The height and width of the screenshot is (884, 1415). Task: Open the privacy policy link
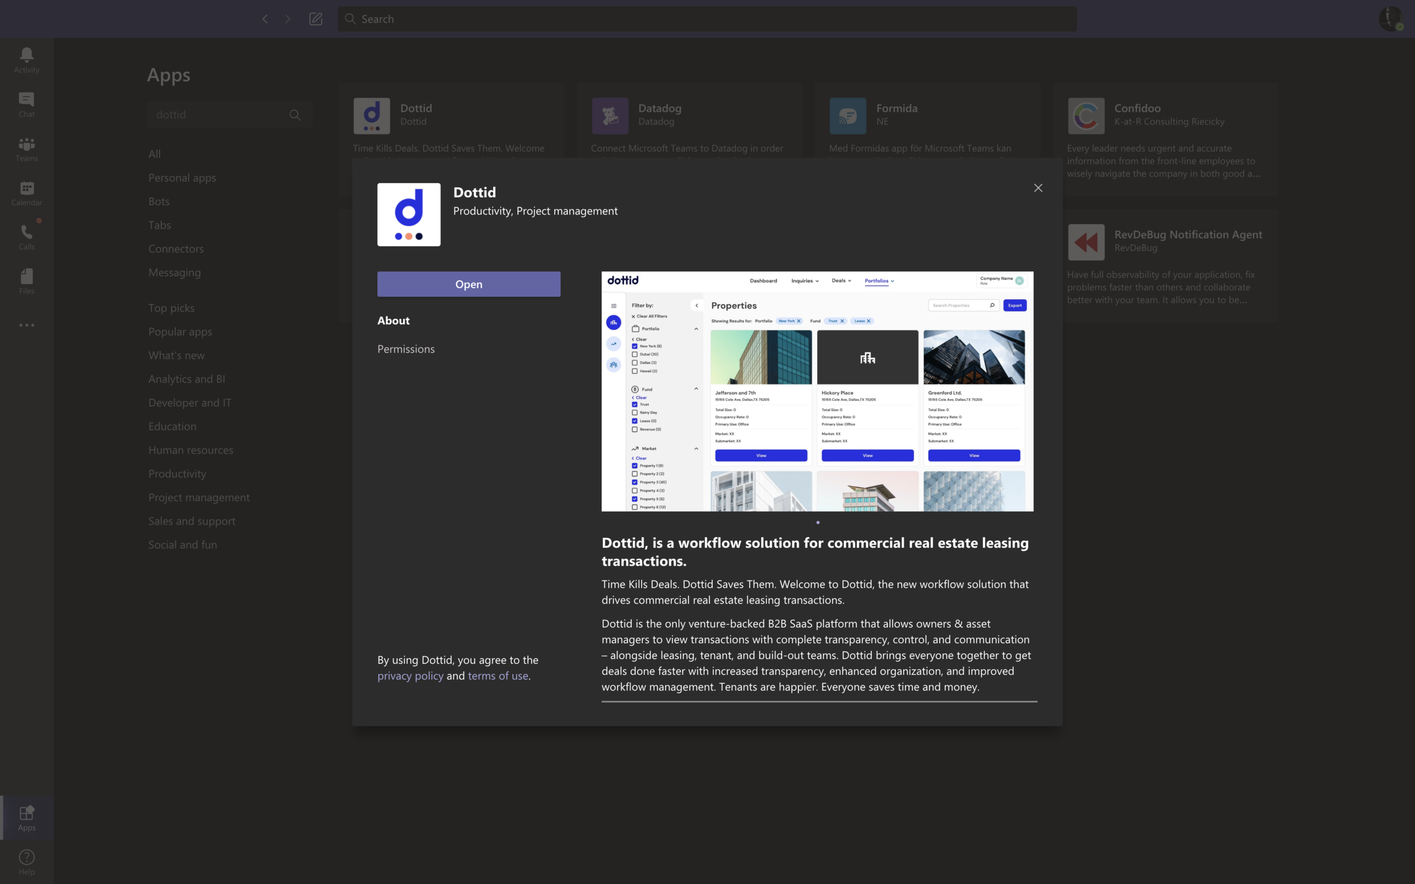pyautogui.click(x=410, y=676)
